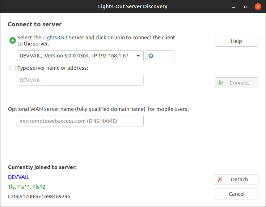Image resolution: width=266 pixels, height=207 pixels.
Task: Expand the server selection dropdown arrow
Action: pos(138,56)
